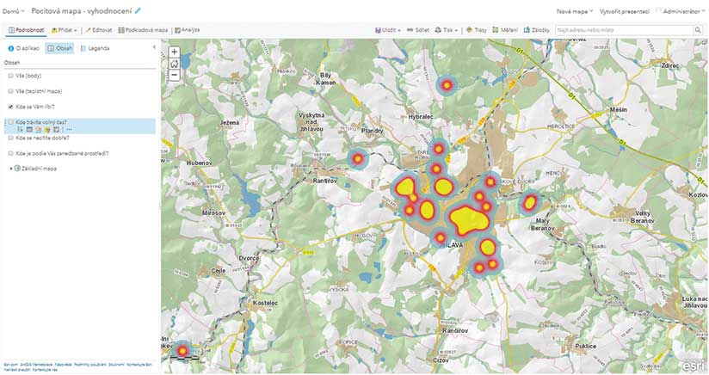
Task: Click the address search input field
Action: pos(625,30)
